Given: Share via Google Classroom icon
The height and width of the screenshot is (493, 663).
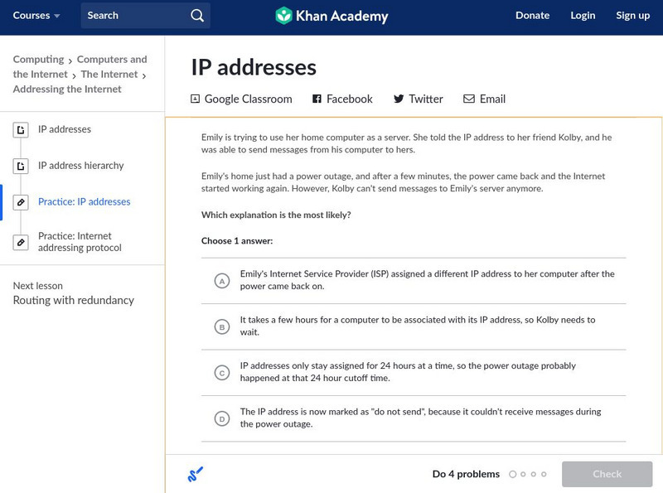Looking at the screenshot, I should coord(196,99).
